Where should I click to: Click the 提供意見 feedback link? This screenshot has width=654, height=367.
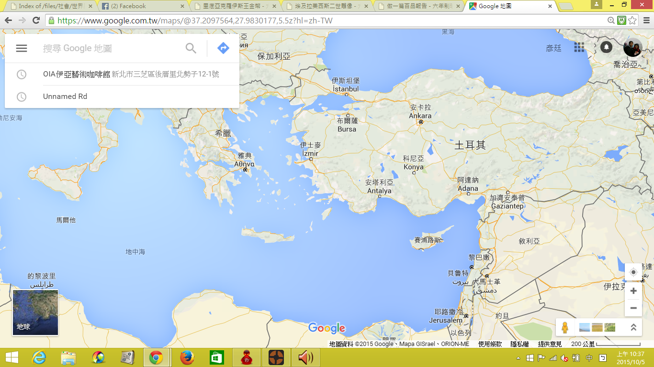coord(550,344)
